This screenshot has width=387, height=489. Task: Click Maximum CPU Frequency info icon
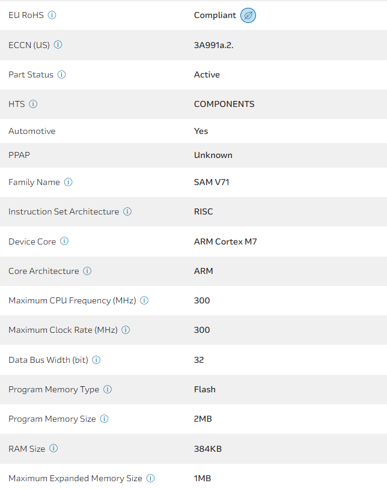pos(144,300)
